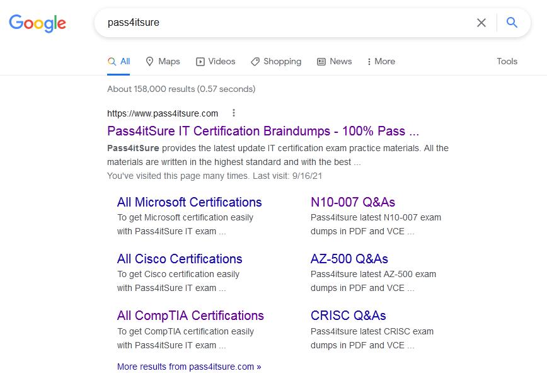
Task: Open CRISC Q&As sitelink
Action: coord(348,316)
